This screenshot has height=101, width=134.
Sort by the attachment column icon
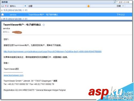[x=8, y=6]
